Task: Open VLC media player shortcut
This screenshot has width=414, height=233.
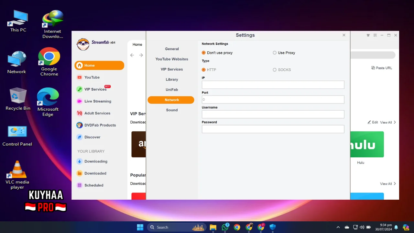Action: click(17, 175)
